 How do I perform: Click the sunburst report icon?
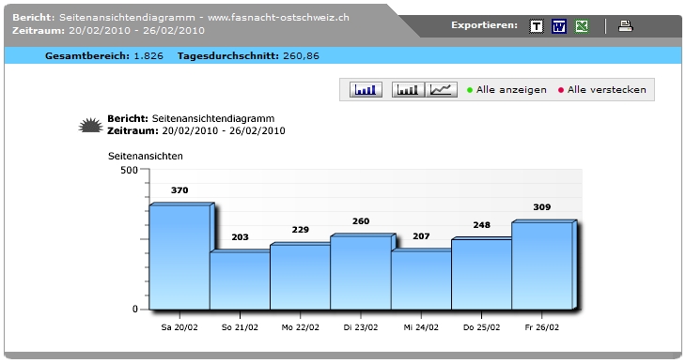90,125
